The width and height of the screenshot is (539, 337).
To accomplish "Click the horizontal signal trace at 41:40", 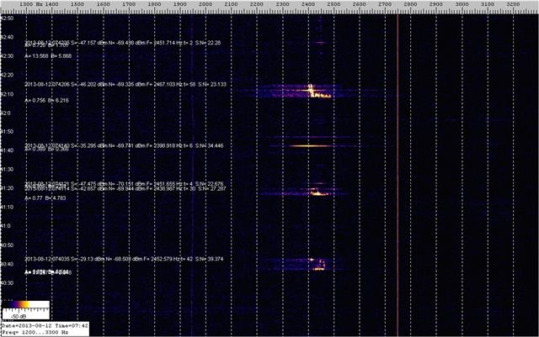I will pos(312,145).
